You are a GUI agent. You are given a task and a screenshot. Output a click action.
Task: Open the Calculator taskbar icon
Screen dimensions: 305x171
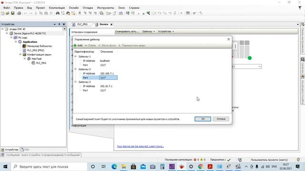162,166
